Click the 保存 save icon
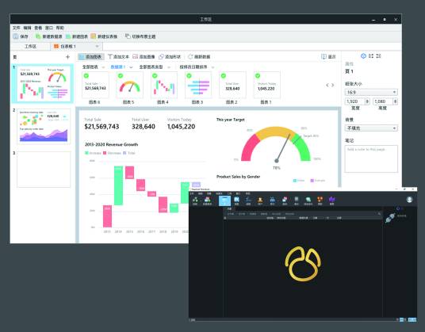425x332 pixels. [x=16, y=36]
